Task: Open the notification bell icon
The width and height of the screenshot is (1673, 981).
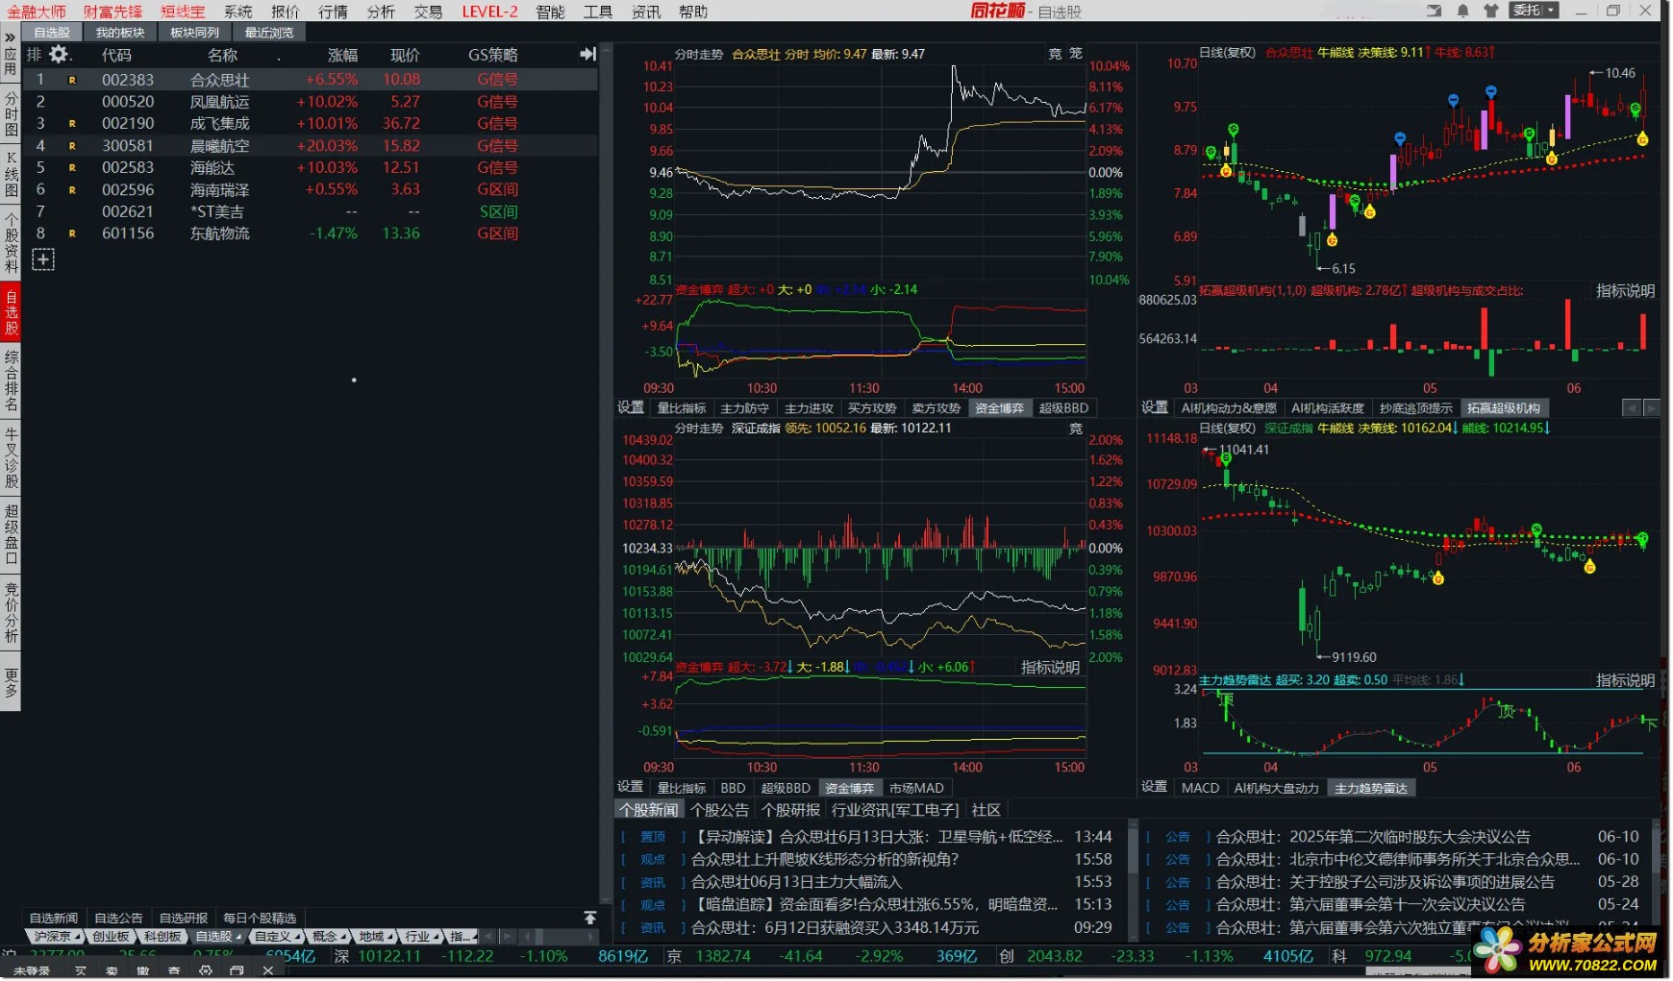Action: click(x=1462, y=11)
